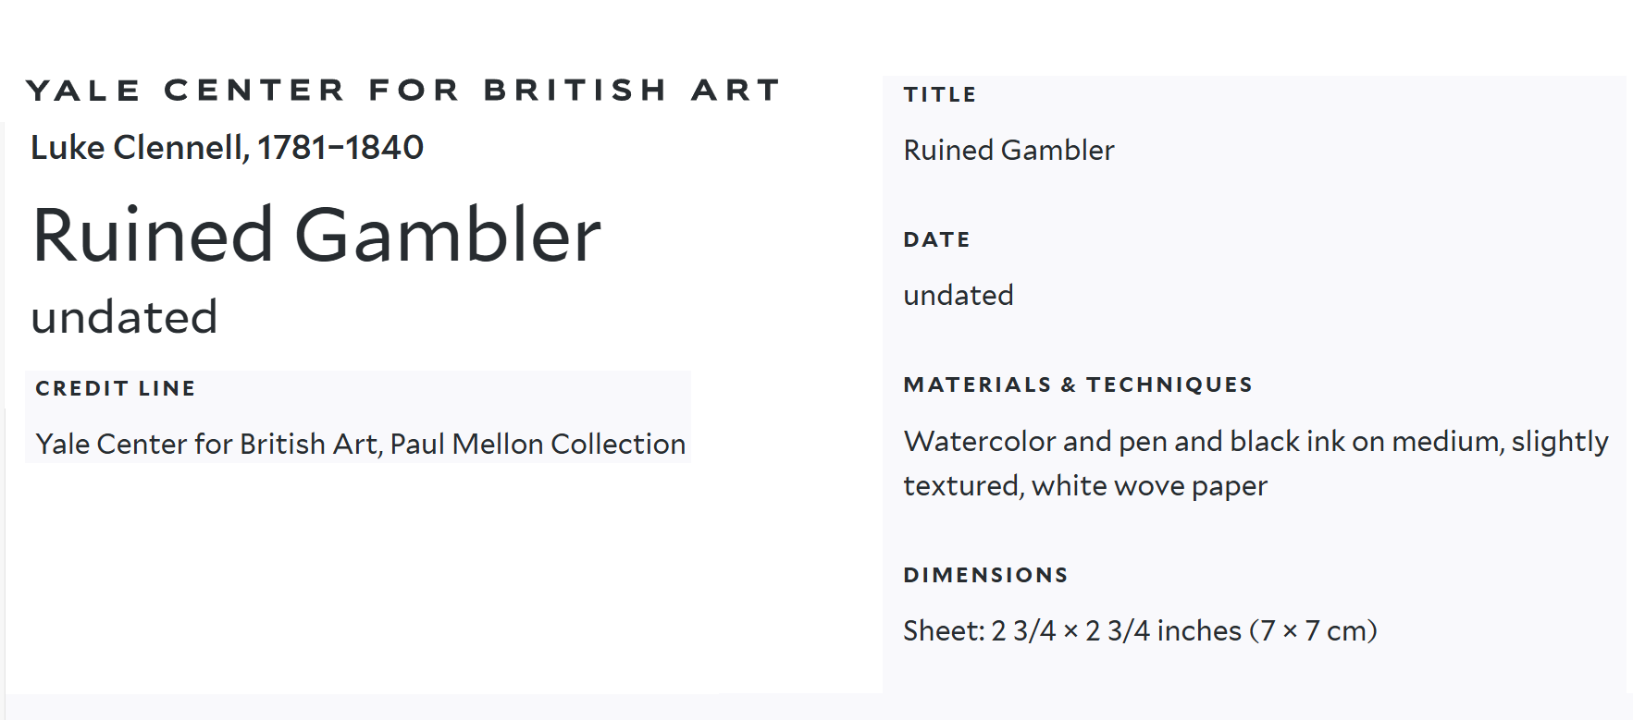1633x720 pixels.
Task: Click the MATERIALS & TECHNIQUES label
Action: coord(1077,384)
